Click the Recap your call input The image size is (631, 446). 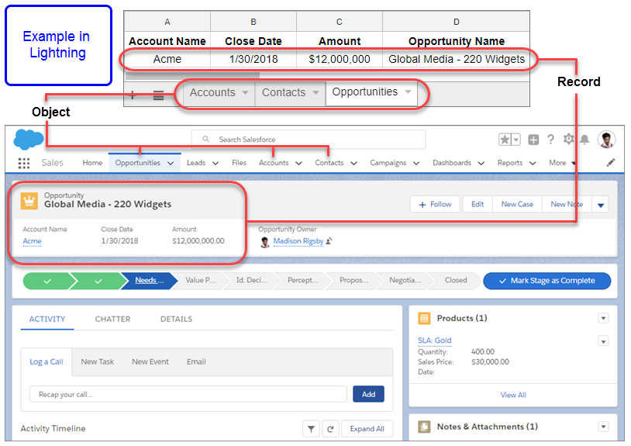point(188,395)
